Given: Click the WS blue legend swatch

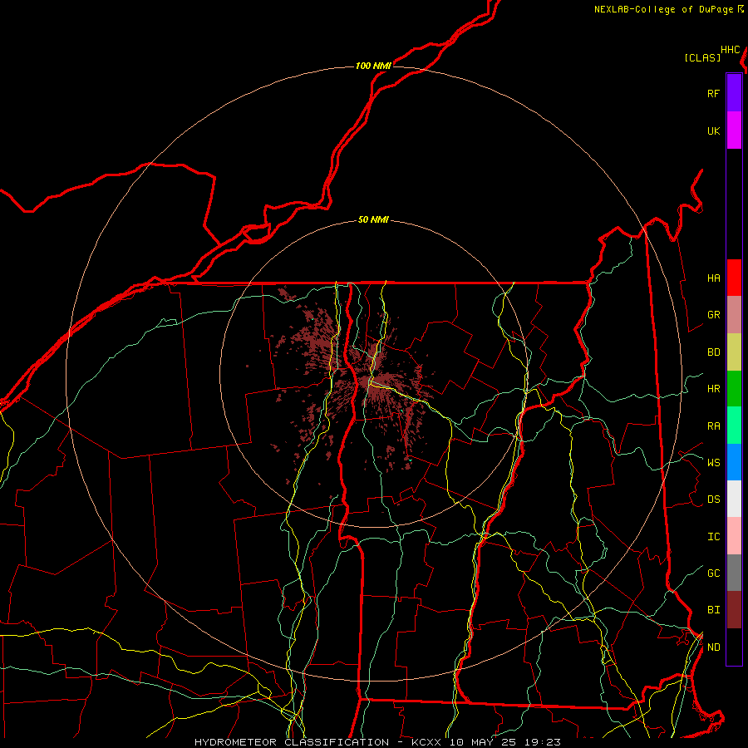Looking at the screenshot, I should 734,462.
